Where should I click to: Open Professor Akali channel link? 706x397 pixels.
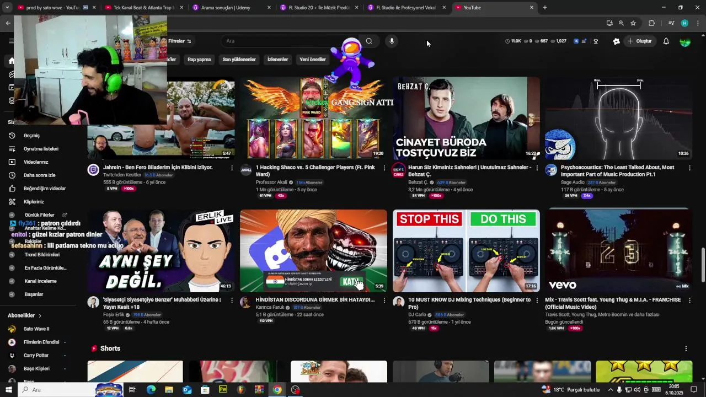pyautogui.click(x=271, y=183)
